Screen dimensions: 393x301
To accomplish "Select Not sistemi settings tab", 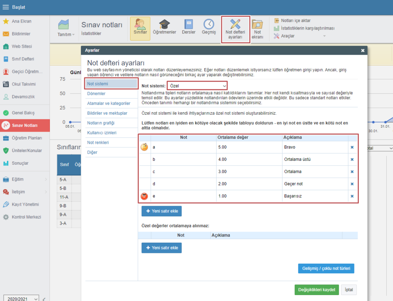I will click(111, 84).
